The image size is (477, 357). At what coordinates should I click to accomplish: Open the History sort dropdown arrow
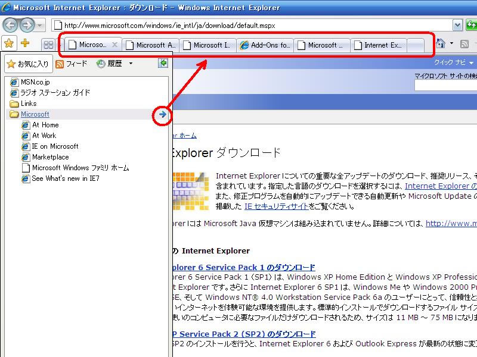[x=131, y=64]
